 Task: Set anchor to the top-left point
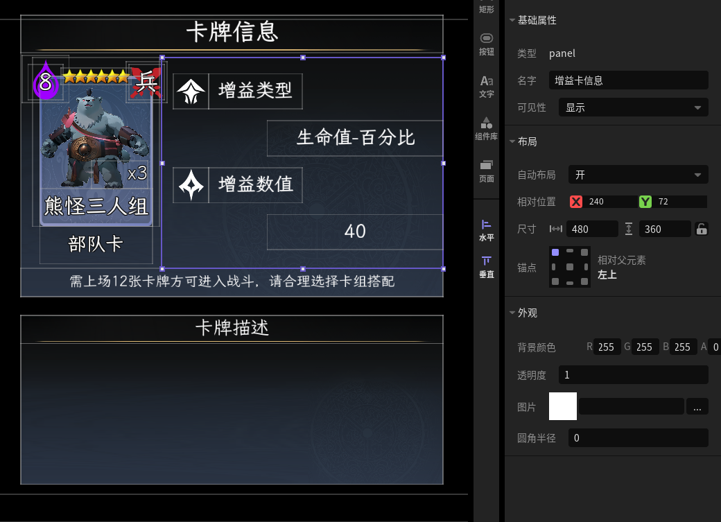tap(555, 252)
